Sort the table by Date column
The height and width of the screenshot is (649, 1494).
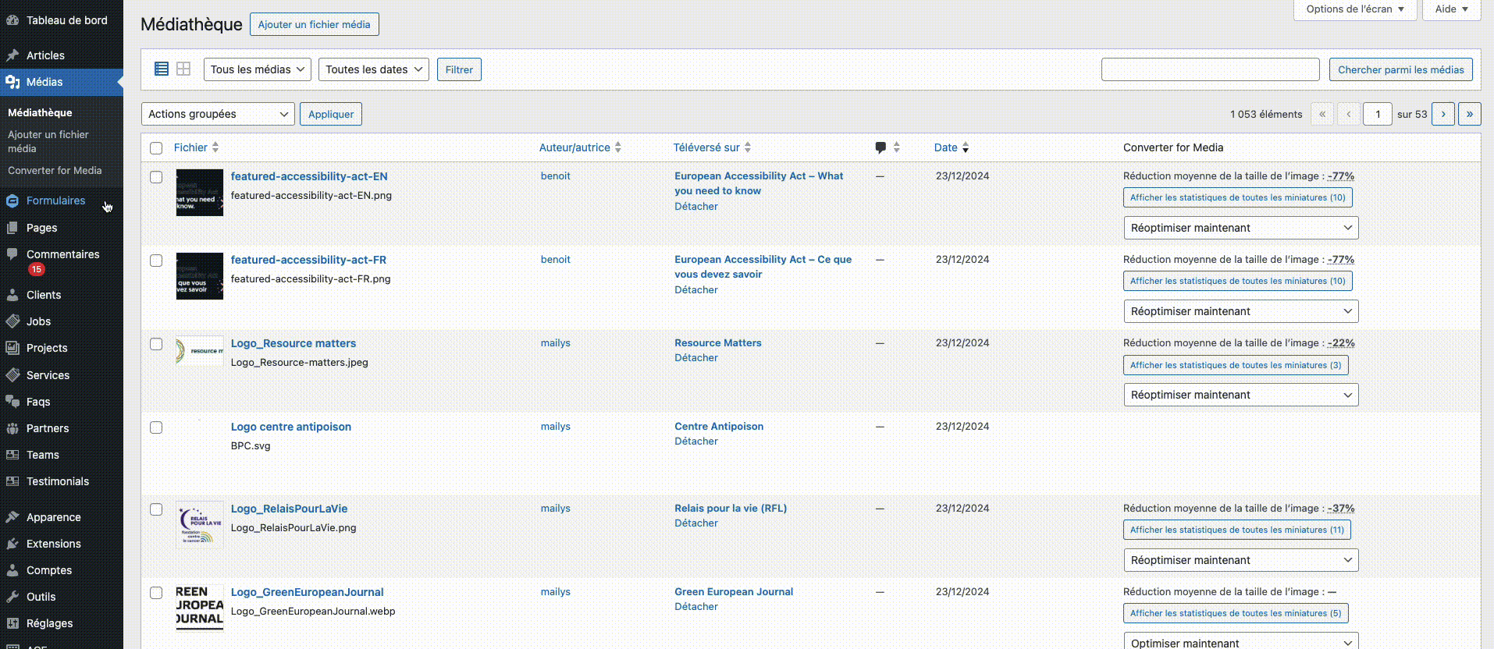point(952,147)
